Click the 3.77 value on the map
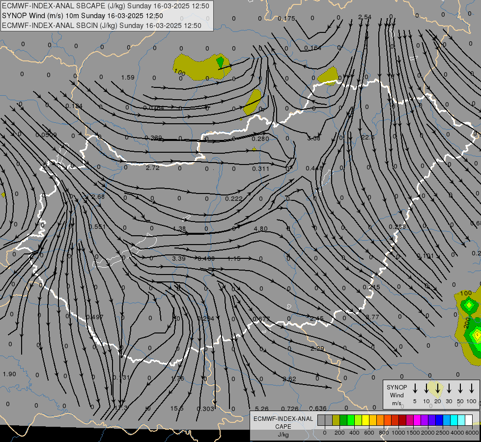 pos(372,317)
